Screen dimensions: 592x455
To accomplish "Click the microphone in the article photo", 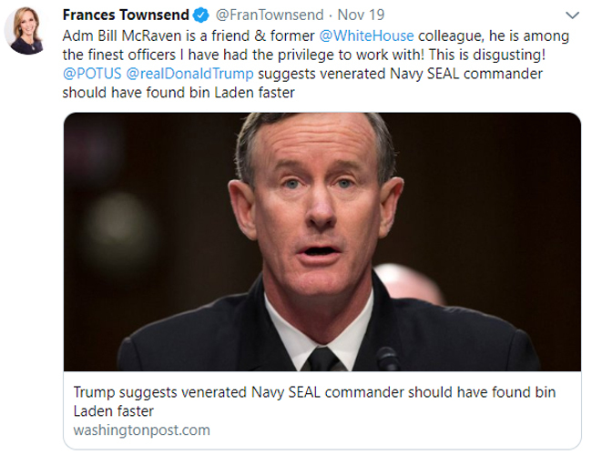I will pyautogui.click(x=391, y=358).
